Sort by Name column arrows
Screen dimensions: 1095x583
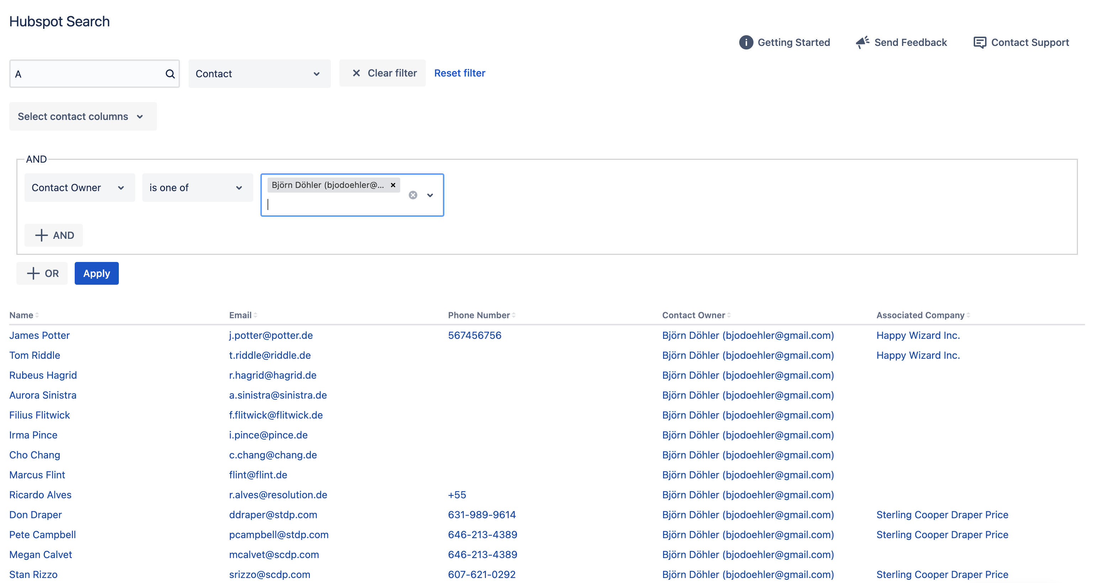click(37, 315)
